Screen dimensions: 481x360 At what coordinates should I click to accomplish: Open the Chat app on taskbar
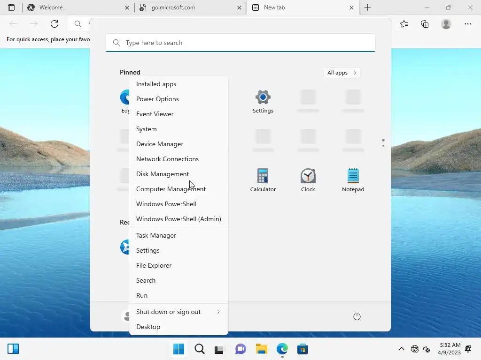tap(240, 349)
